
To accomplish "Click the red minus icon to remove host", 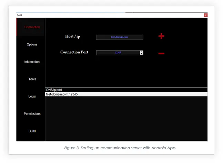I will click(161, 54).
